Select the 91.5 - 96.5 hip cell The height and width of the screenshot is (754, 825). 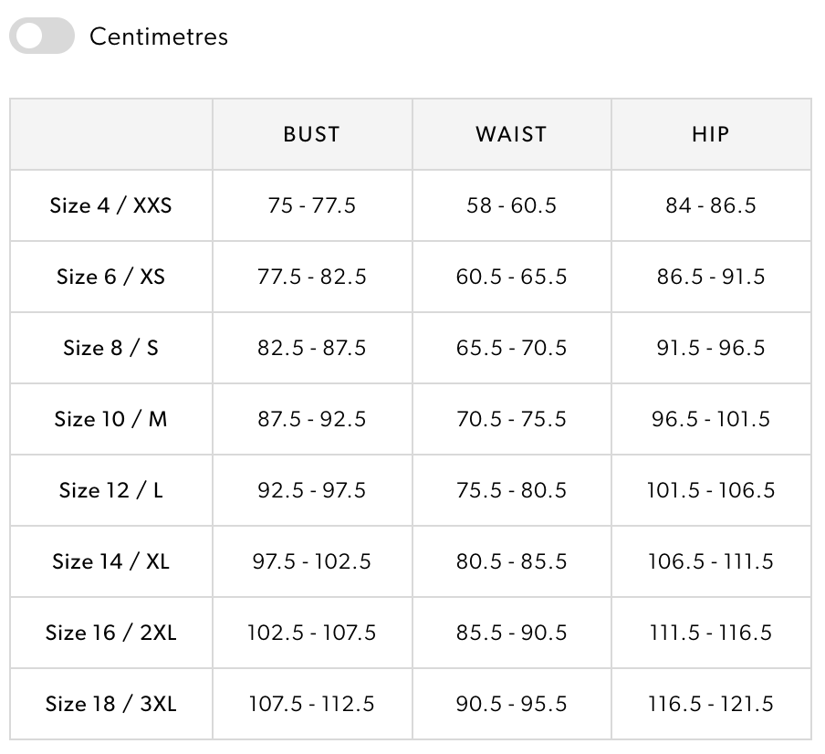711,348
